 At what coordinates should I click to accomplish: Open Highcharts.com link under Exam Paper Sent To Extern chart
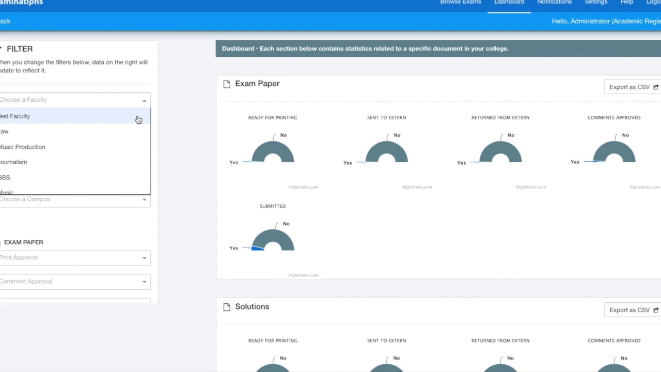[417, 187]
